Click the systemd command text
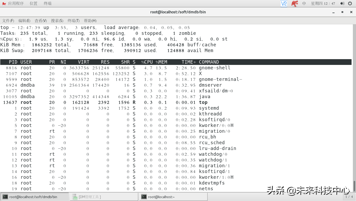This screenshot has height=201, width=356. point(209,108)
